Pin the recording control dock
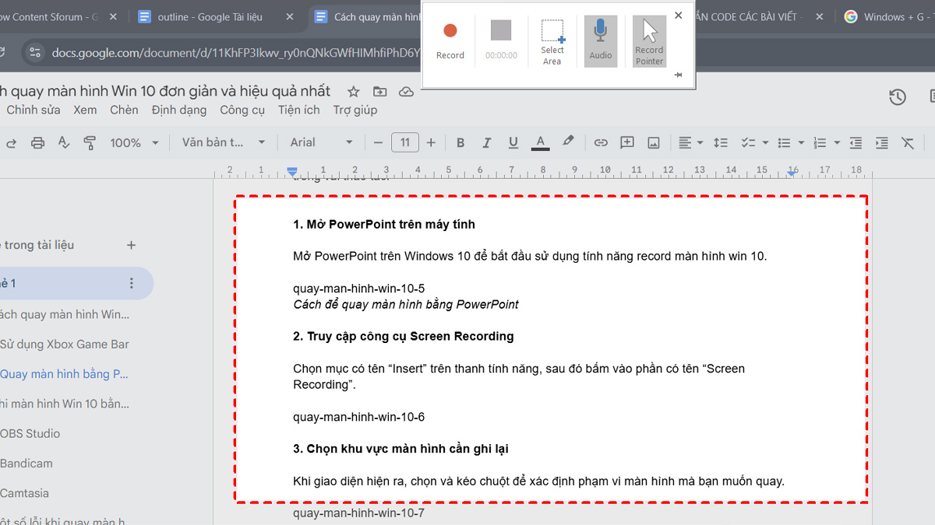 point(678,75)
